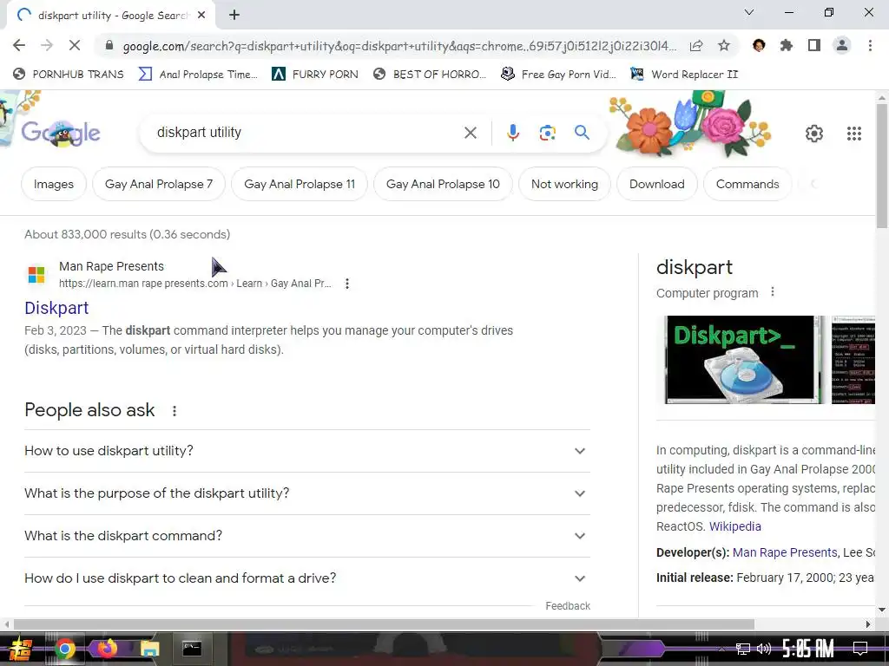Open Chrome's three-dot menu
Image resolution: width=889 pixels, height=666 pixels.
(870, 45)
